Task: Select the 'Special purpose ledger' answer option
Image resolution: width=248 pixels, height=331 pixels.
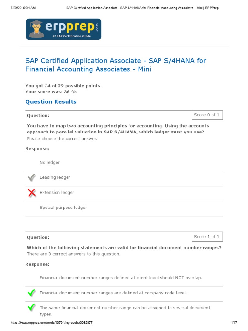Action: click(x=63, y=208)
